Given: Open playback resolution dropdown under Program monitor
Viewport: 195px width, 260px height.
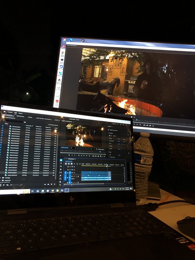Looking at the screenshot, I should (93, 149).
